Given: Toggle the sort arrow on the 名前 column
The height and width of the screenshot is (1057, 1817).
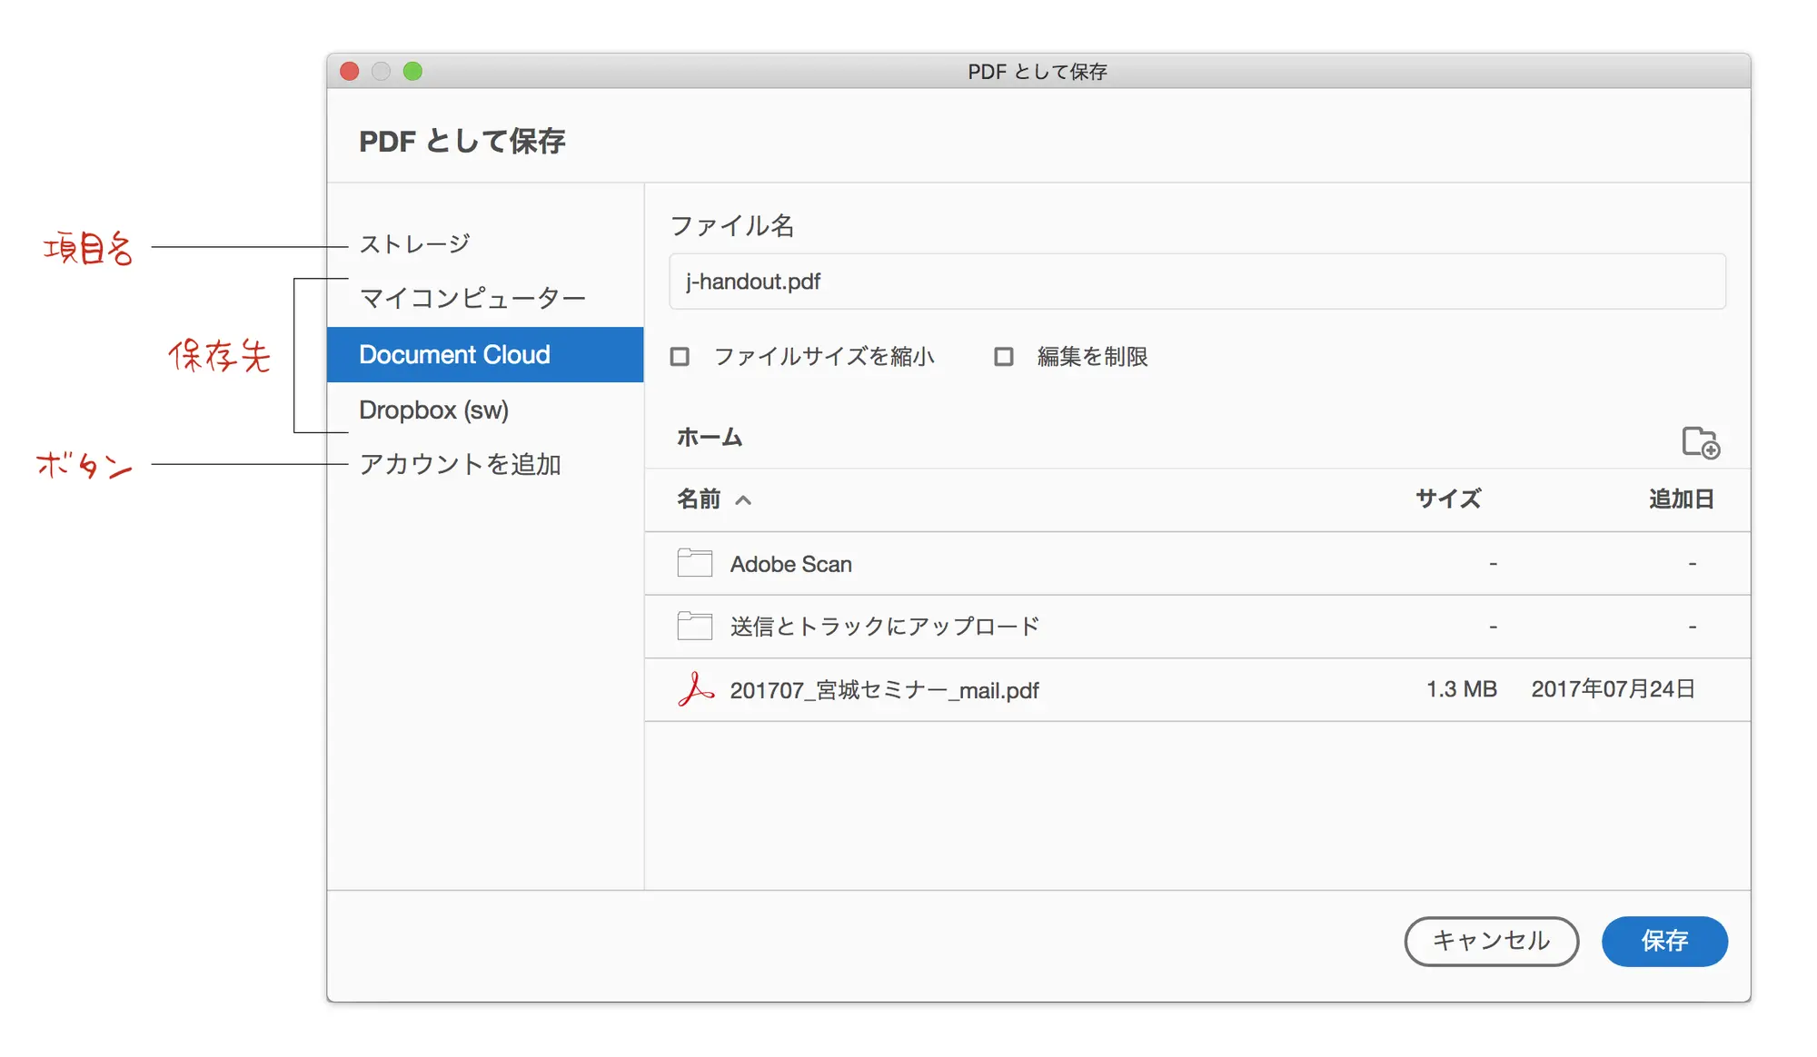Looking at the screenshot, I should click(745, 499).
